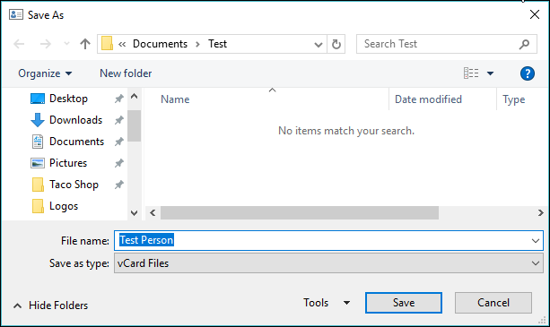
Task: Open the Organize menu
Action: 45,73
